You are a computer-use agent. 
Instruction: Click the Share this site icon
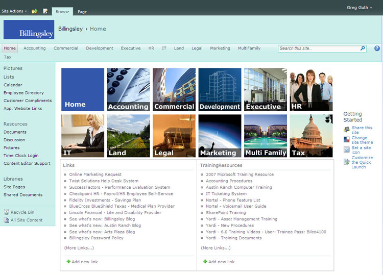pyautogui.click(x=347, y=130)
